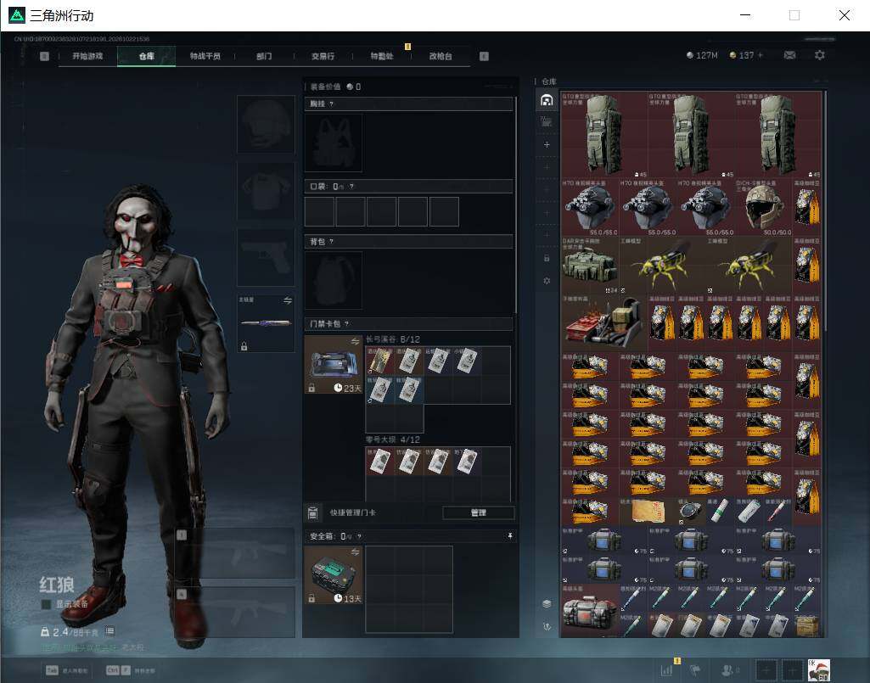Image resolution: width=870 pixels, height=683 pixels.
Task: Click the 长弓溪谷 6/12 keycard label
Action: click(393, 339)
